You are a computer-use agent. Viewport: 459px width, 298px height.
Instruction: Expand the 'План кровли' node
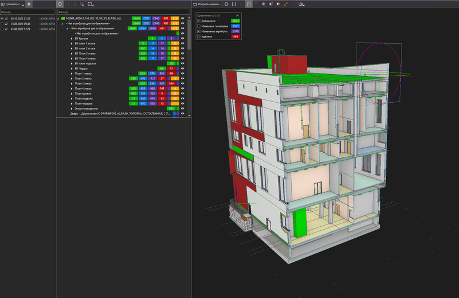pos(72,94)
